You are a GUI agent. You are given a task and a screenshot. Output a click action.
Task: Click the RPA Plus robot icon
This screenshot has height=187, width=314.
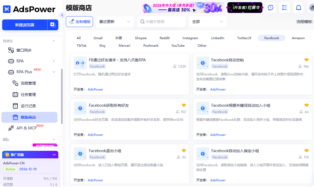coord(11,72)
